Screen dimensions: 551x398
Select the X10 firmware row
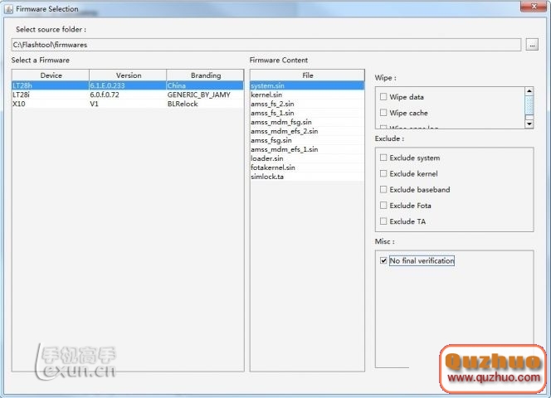[128, 104]
